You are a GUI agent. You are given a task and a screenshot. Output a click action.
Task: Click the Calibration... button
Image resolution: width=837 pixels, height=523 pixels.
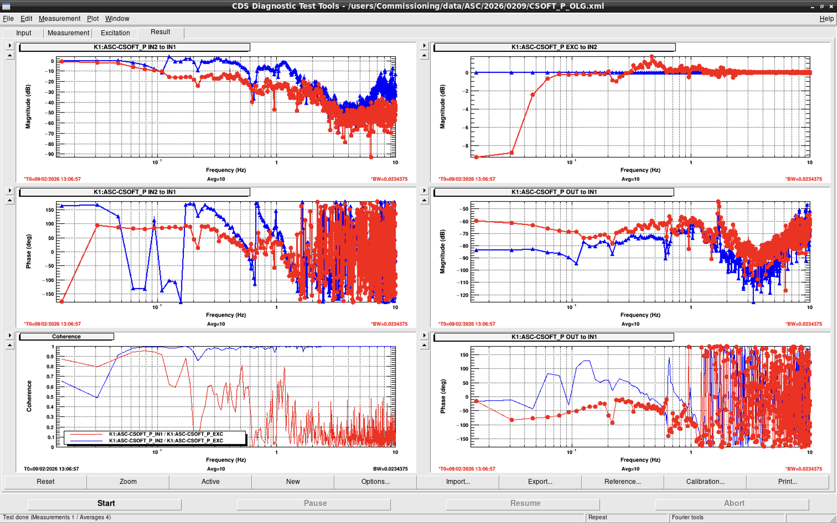705,481
